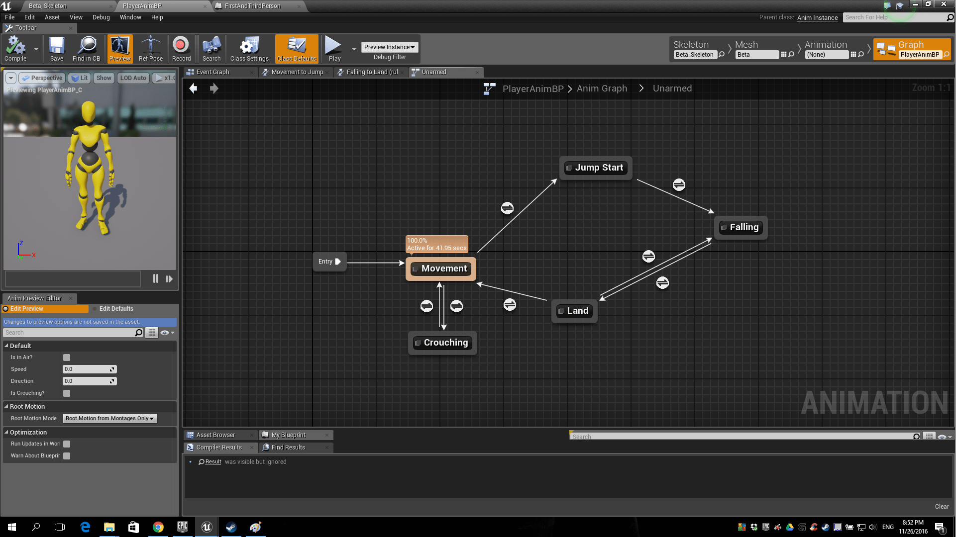Open the Window menu
The width and height of the screenshot is (956, 537).
[x=130, y=17]
